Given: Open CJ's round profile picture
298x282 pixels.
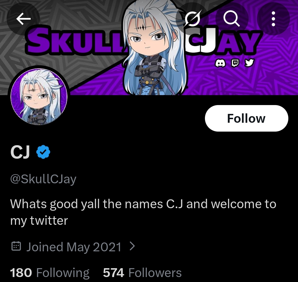Looking at the screenshot, I should point(39,97).
